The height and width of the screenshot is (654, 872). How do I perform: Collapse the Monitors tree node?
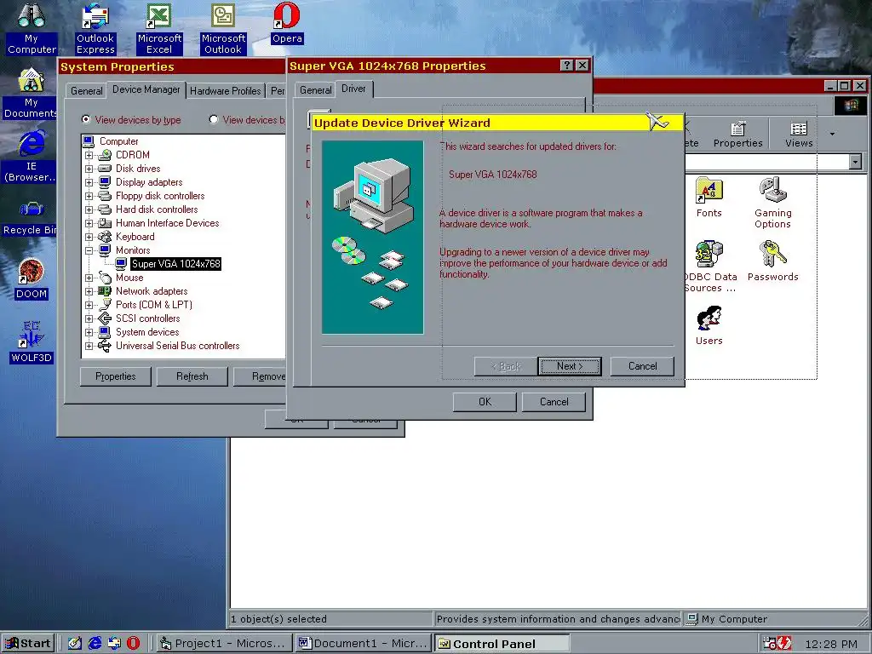click(x=89, y=250)
